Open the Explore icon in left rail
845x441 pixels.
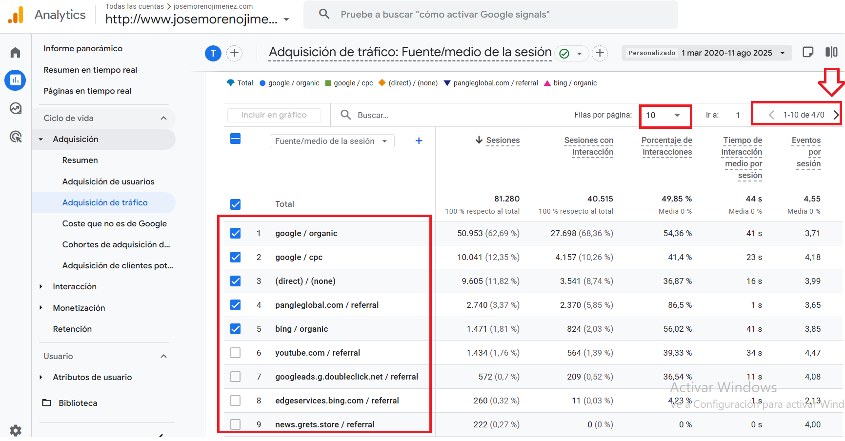point(16,108)
